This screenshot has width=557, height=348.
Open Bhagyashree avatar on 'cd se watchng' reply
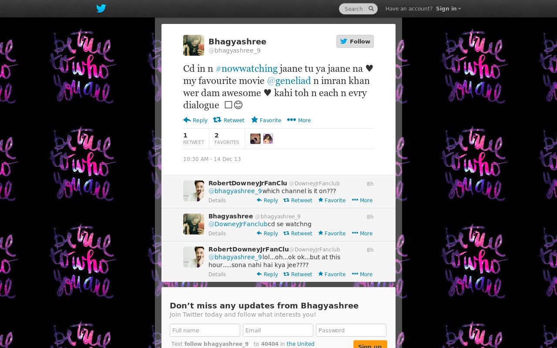[x=194, y=224]
